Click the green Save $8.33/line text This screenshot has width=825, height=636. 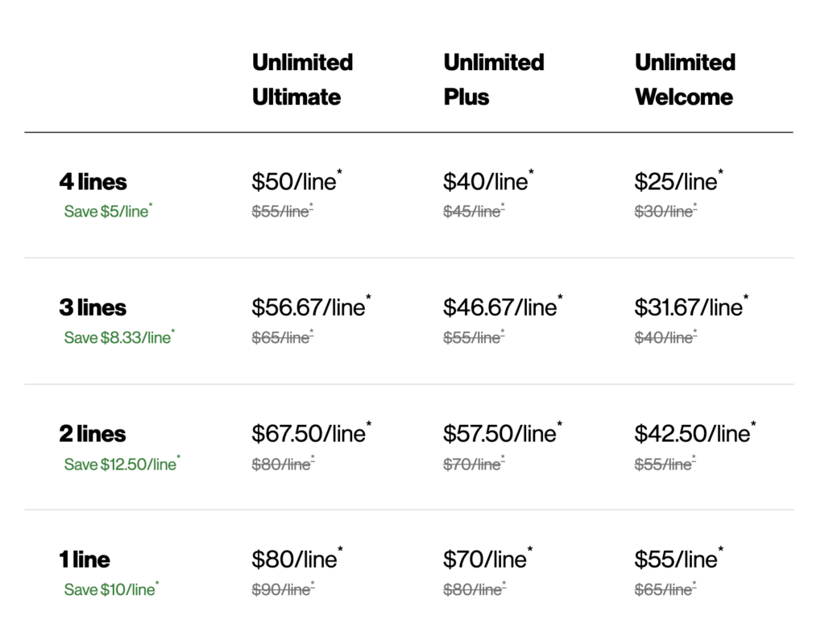coord(118,337)
